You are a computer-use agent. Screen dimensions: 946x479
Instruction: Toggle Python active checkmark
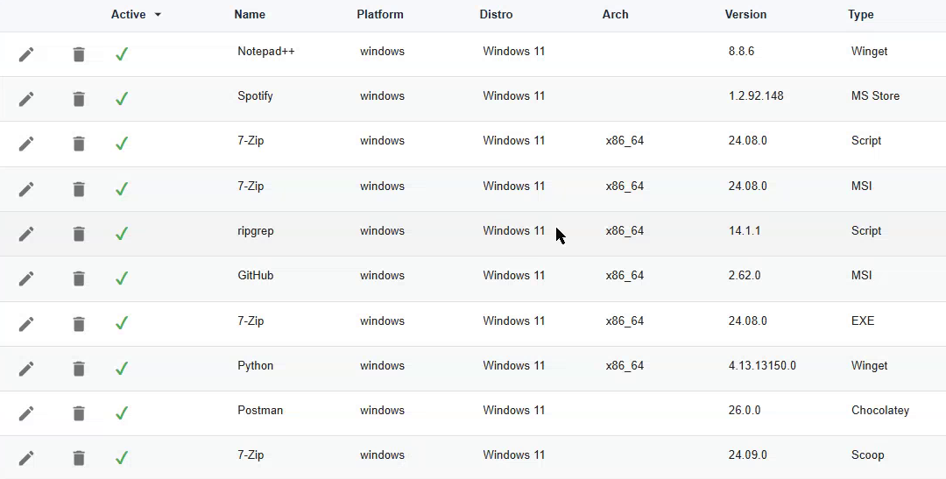(122, 369)
